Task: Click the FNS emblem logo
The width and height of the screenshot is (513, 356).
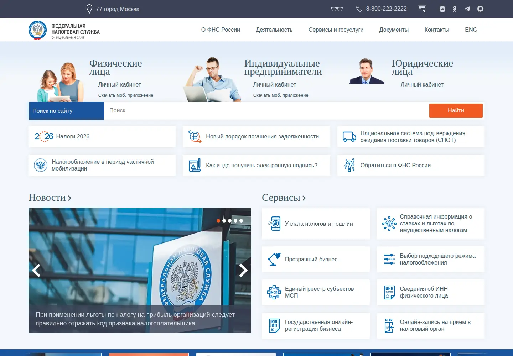Action: 37,30
